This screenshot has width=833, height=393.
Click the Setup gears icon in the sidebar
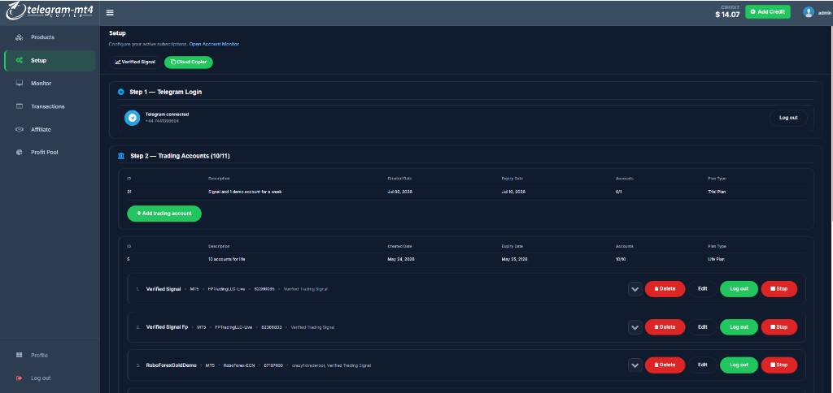pyautogui.click(x=20, y=60)
